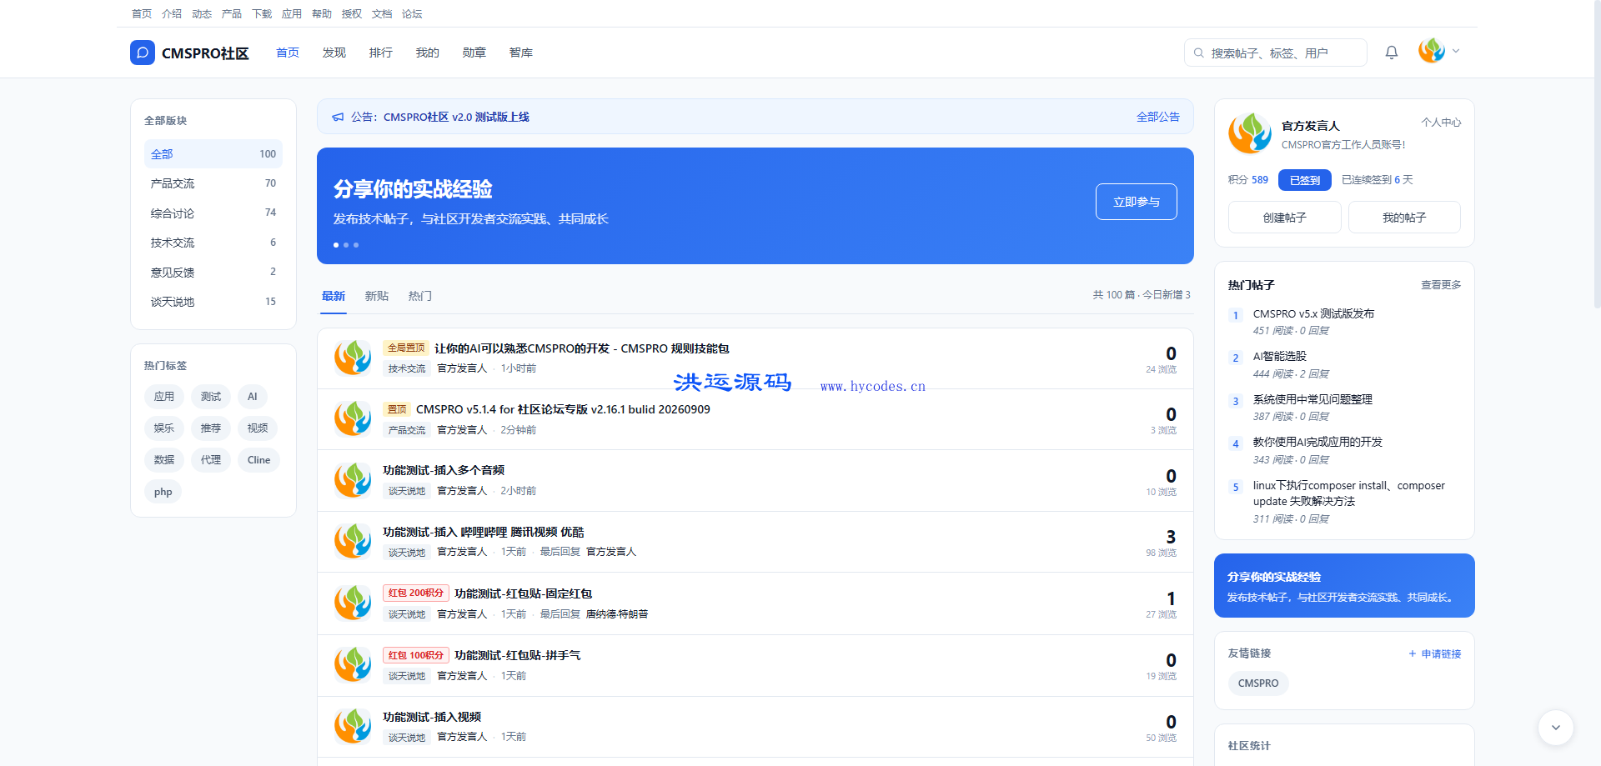Select 全部 board category
The height and width of the screenshot is (766, 1601).
tap(213, 154)
